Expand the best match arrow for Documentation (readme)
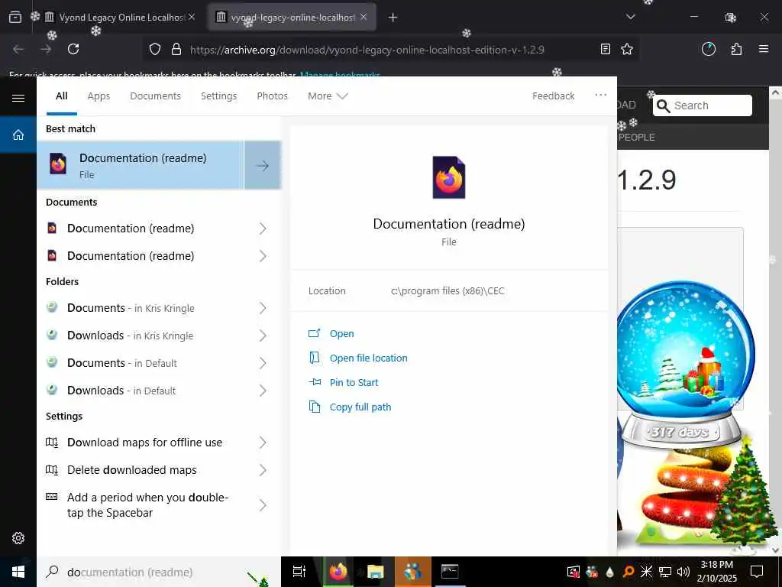This screenshot has width=782, height=587. pyautogui.click(x=263, y=165)
